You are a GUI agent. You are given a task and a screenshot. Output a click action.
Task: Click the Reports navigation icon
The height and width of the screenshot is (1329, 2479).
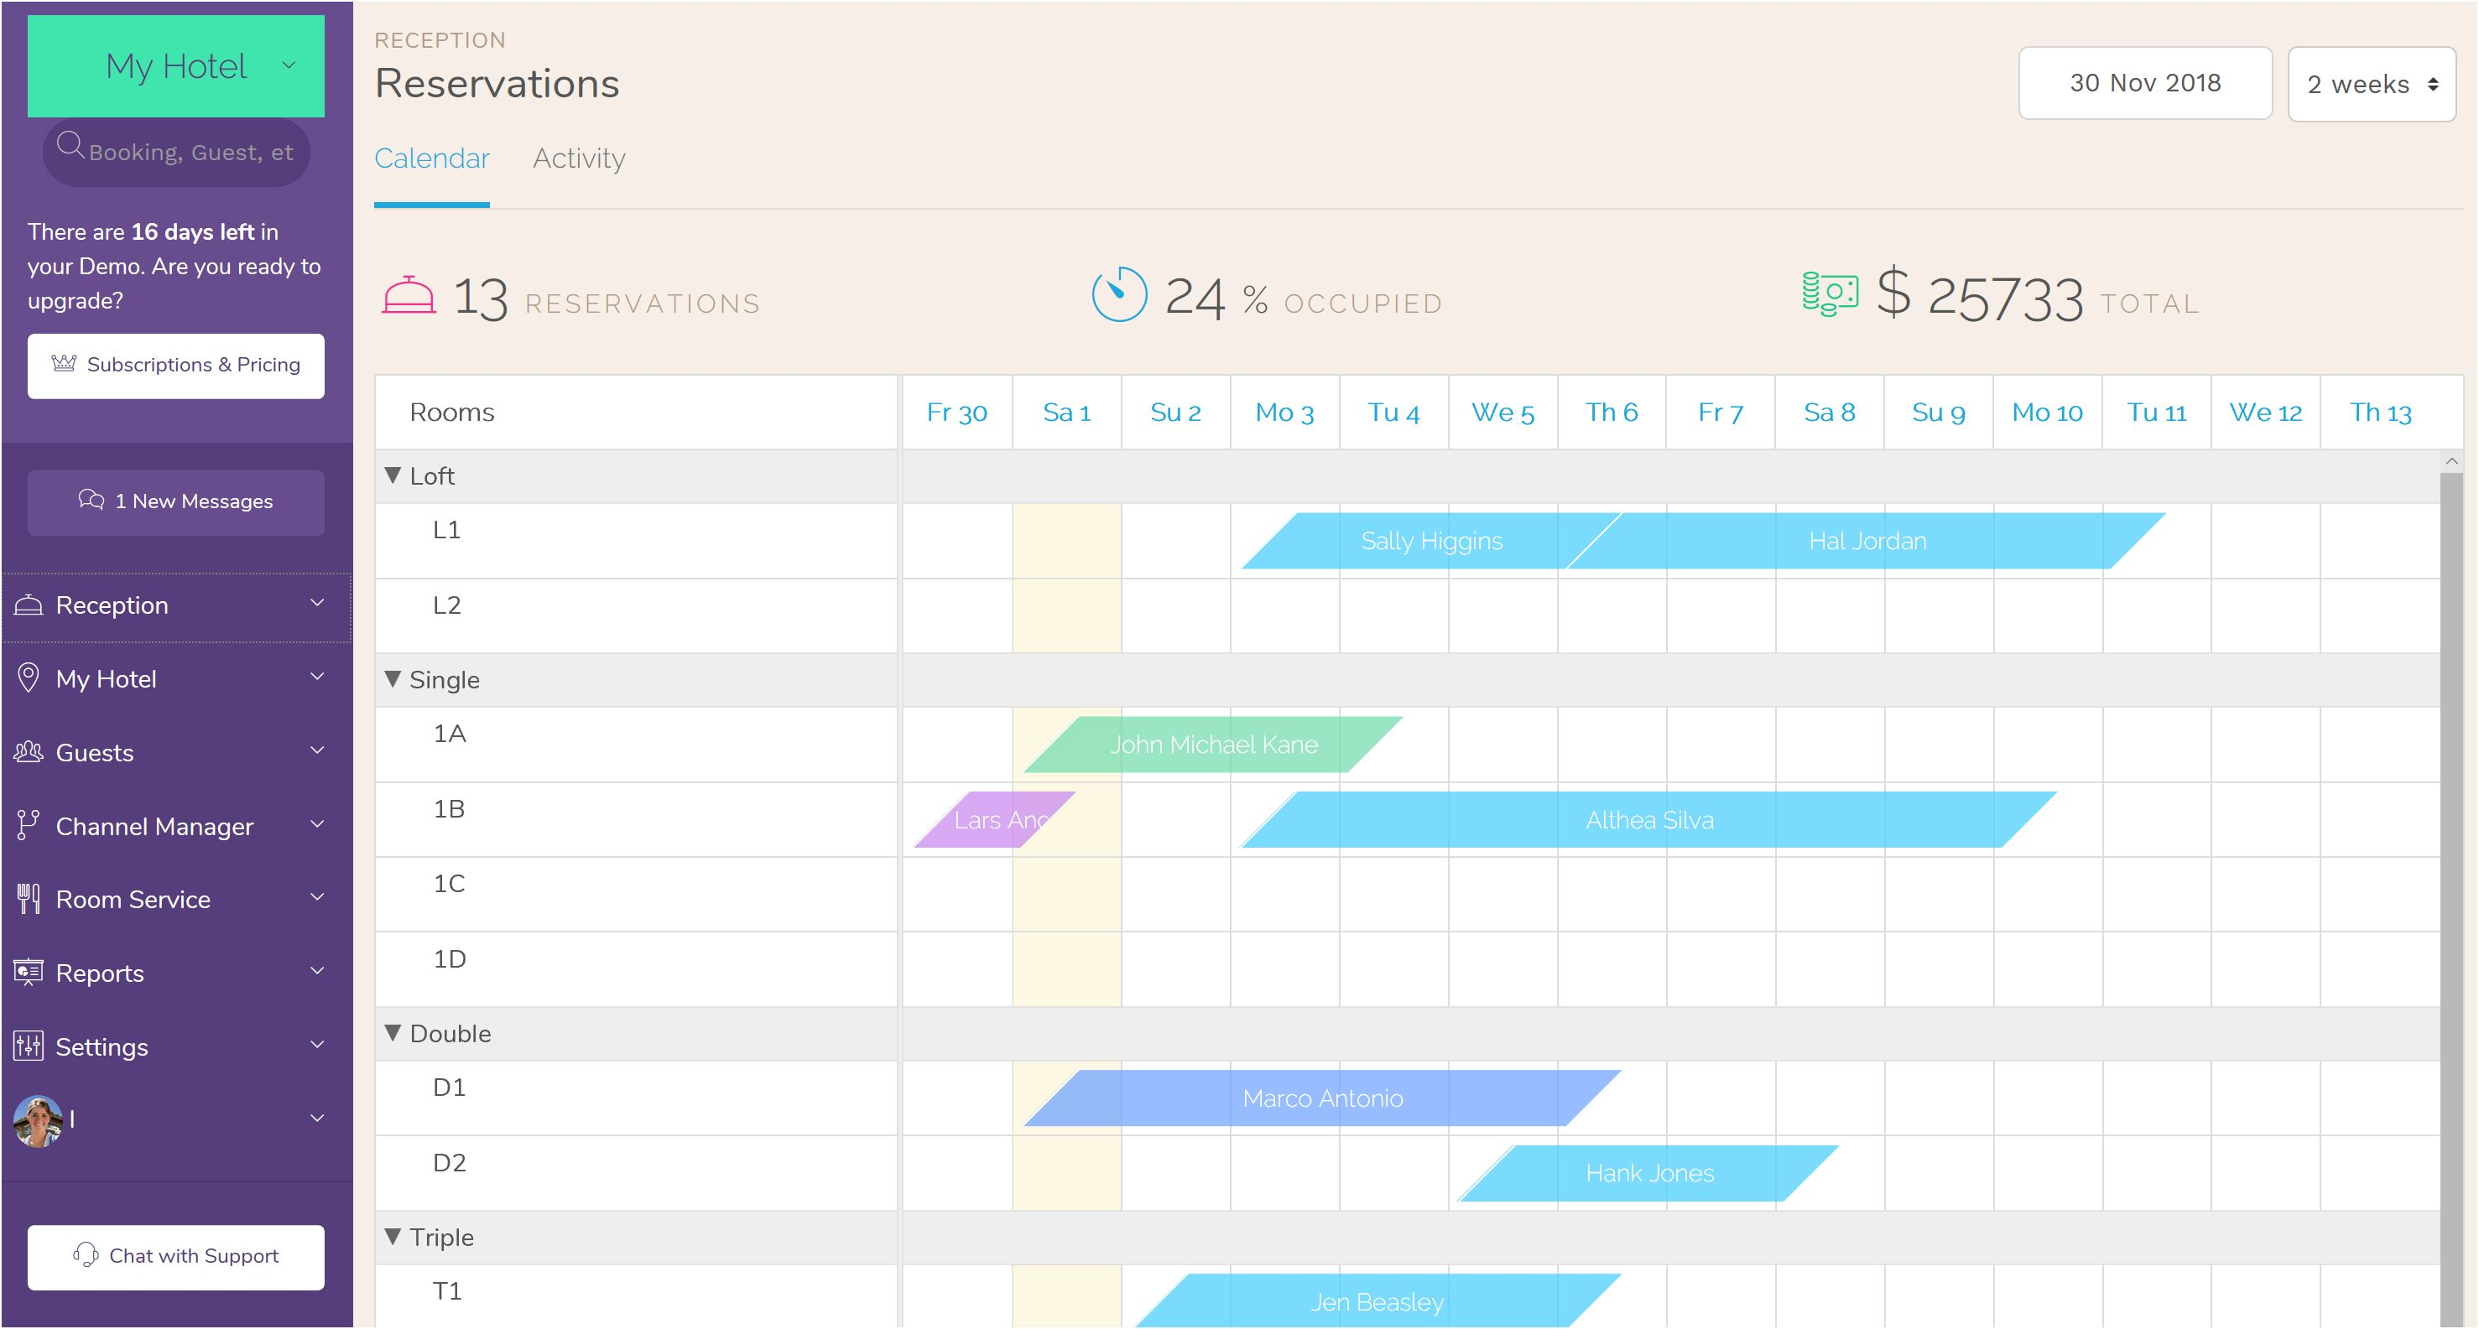pos(29,972)
